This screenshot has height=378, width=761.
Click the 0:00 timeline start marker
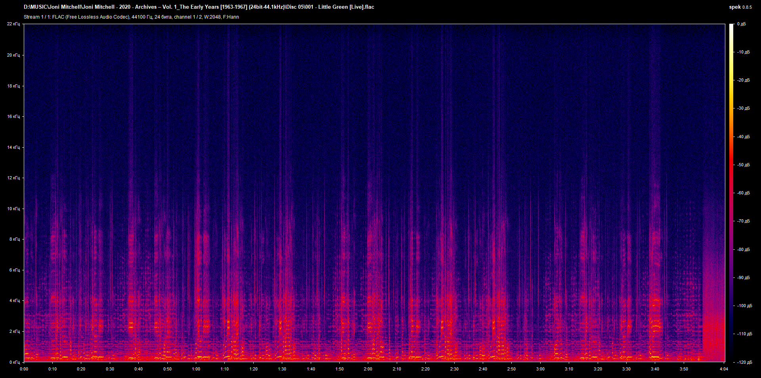(x=24, y=369)
